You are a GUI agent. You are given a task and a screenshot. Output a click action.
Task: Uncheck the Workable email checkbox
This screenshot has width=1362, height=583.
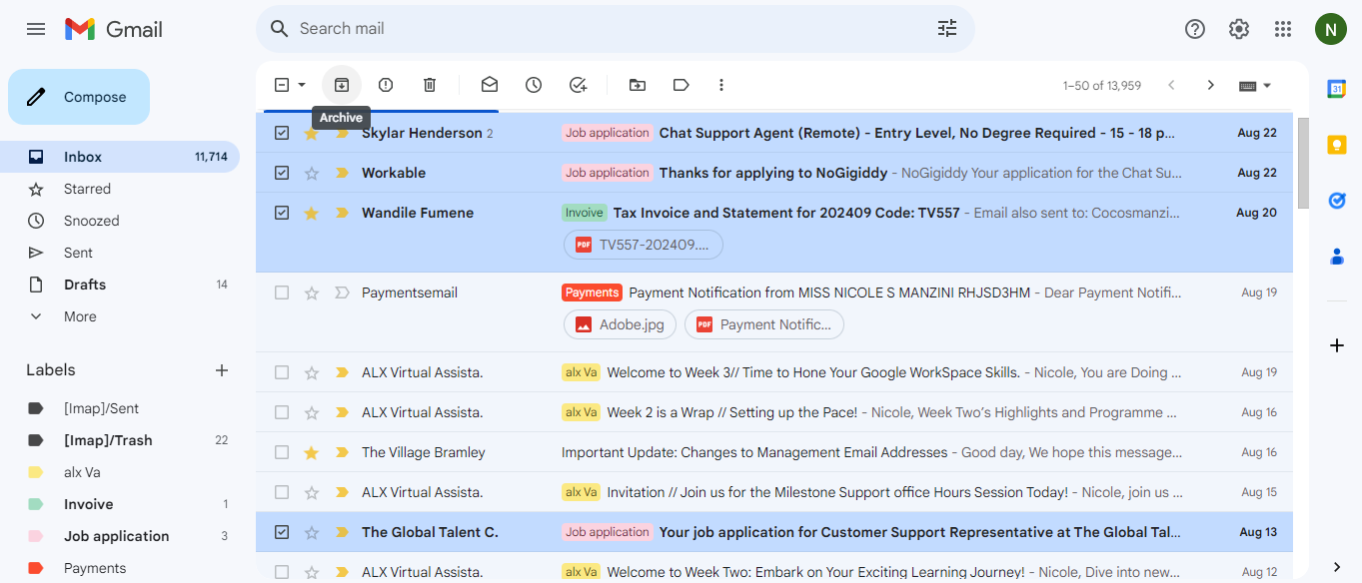281,172
